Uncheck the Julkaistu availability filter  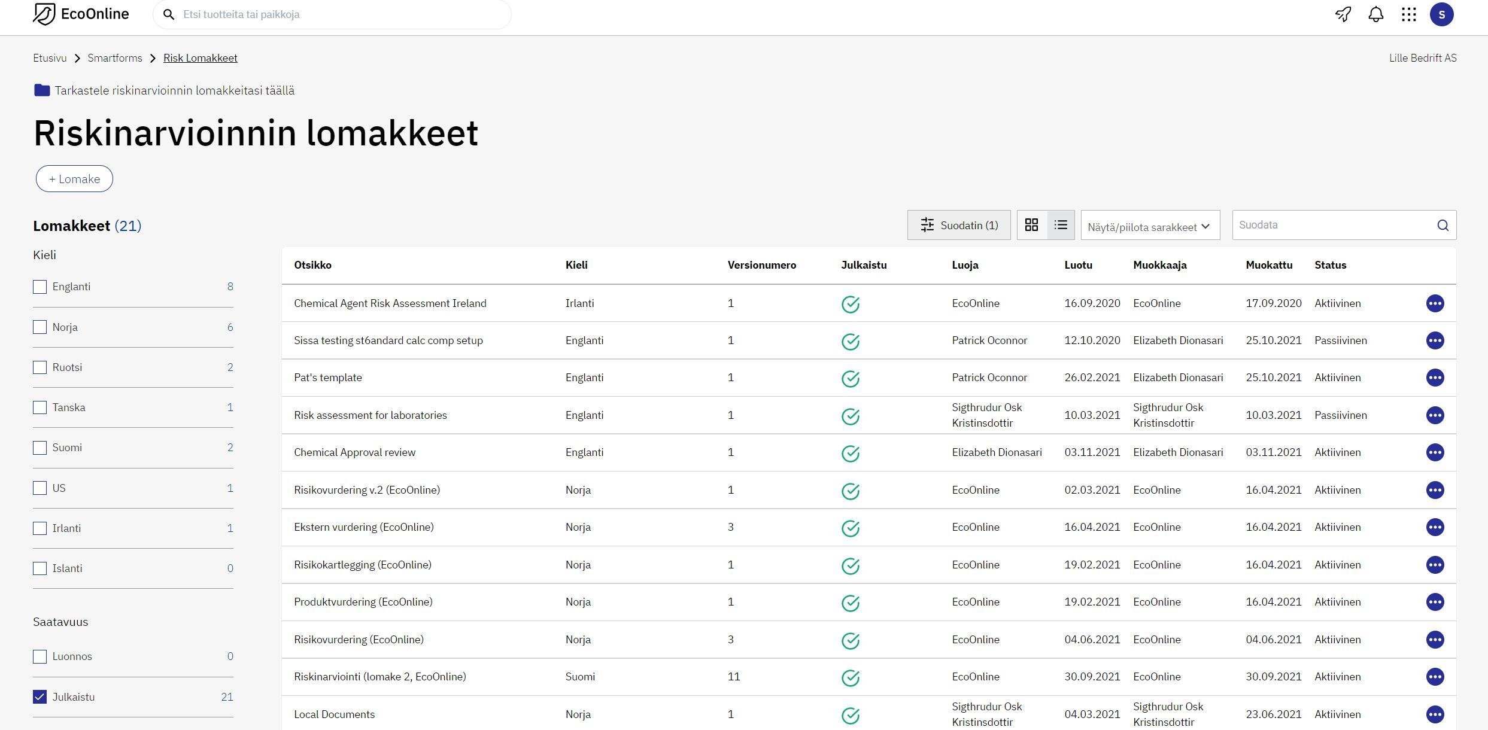(x=40, y=697)
